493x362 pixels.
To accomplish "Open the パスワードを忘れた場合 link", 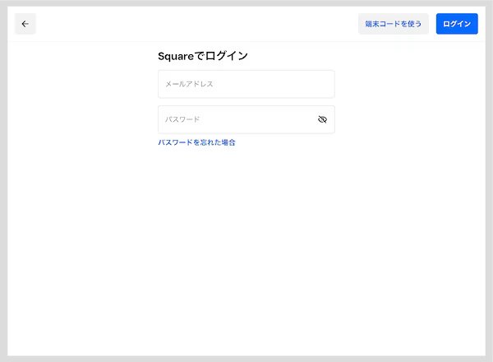I will (196, 142).
